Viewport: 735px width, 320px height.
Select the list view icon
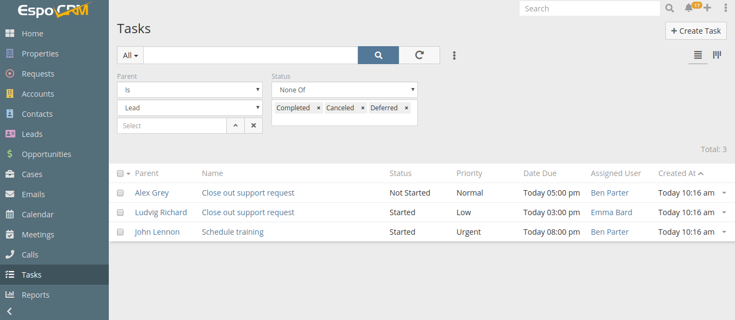pyautogui.click(x=698, y=55)
